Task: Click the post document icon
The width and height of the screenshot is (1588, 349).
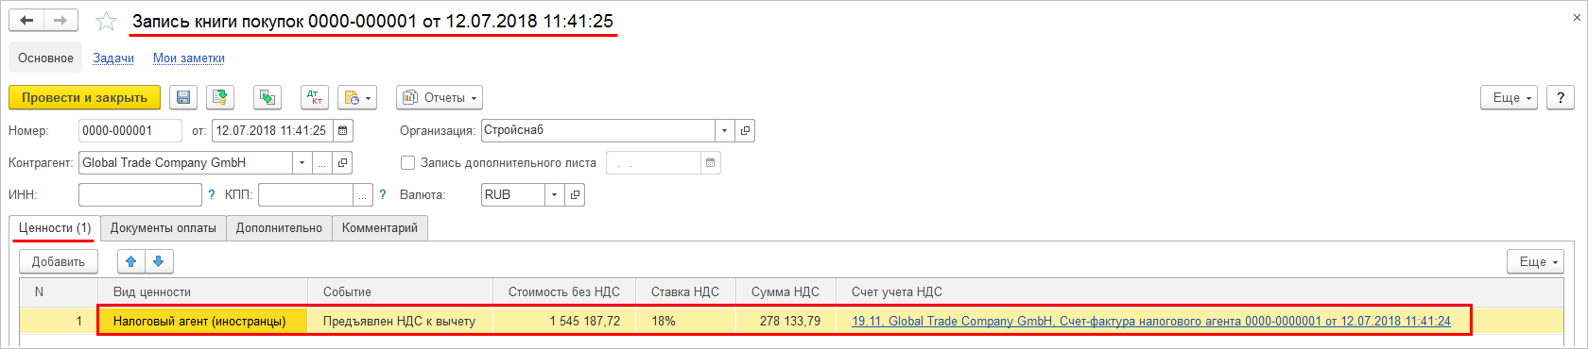Action: click(x=220, y=97)
